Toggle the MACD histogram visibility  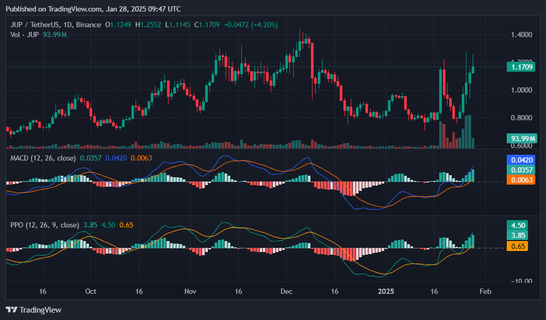coord(18,157)
